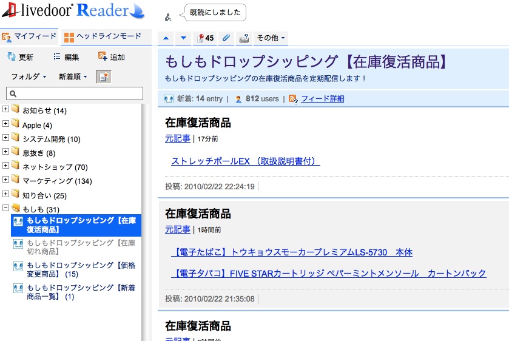The width and height of the screenshot is (509, 341).
Task: Click the feed search input field
Action: point(75,93)
